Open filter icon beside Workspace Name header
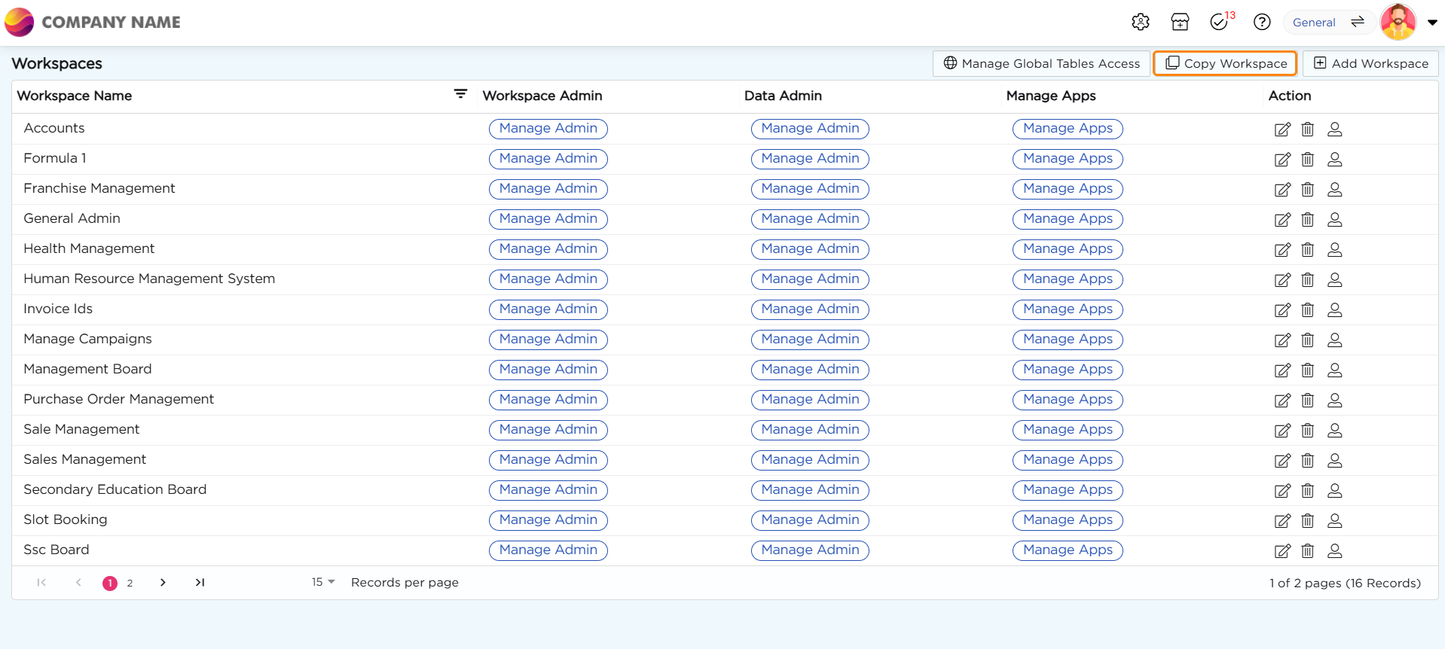 click(460, 94)
